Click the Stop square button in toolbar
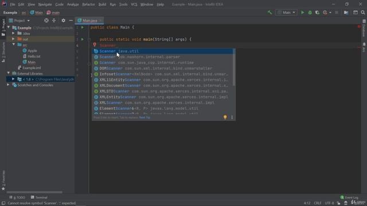The image size is (367, 206). (x=337, y=13)
